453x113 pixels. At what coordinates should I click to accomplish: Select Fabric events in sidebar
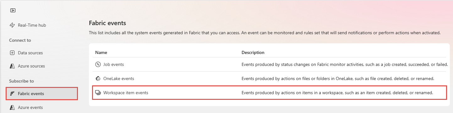(x=42, y=94)
